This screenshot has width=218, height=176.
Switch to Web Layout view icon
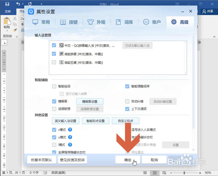pyautogui.click(x=164, y=173)
